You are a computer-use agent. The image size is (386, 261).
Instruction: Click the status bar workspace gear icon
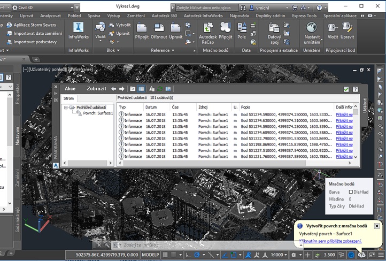(294, 255)
